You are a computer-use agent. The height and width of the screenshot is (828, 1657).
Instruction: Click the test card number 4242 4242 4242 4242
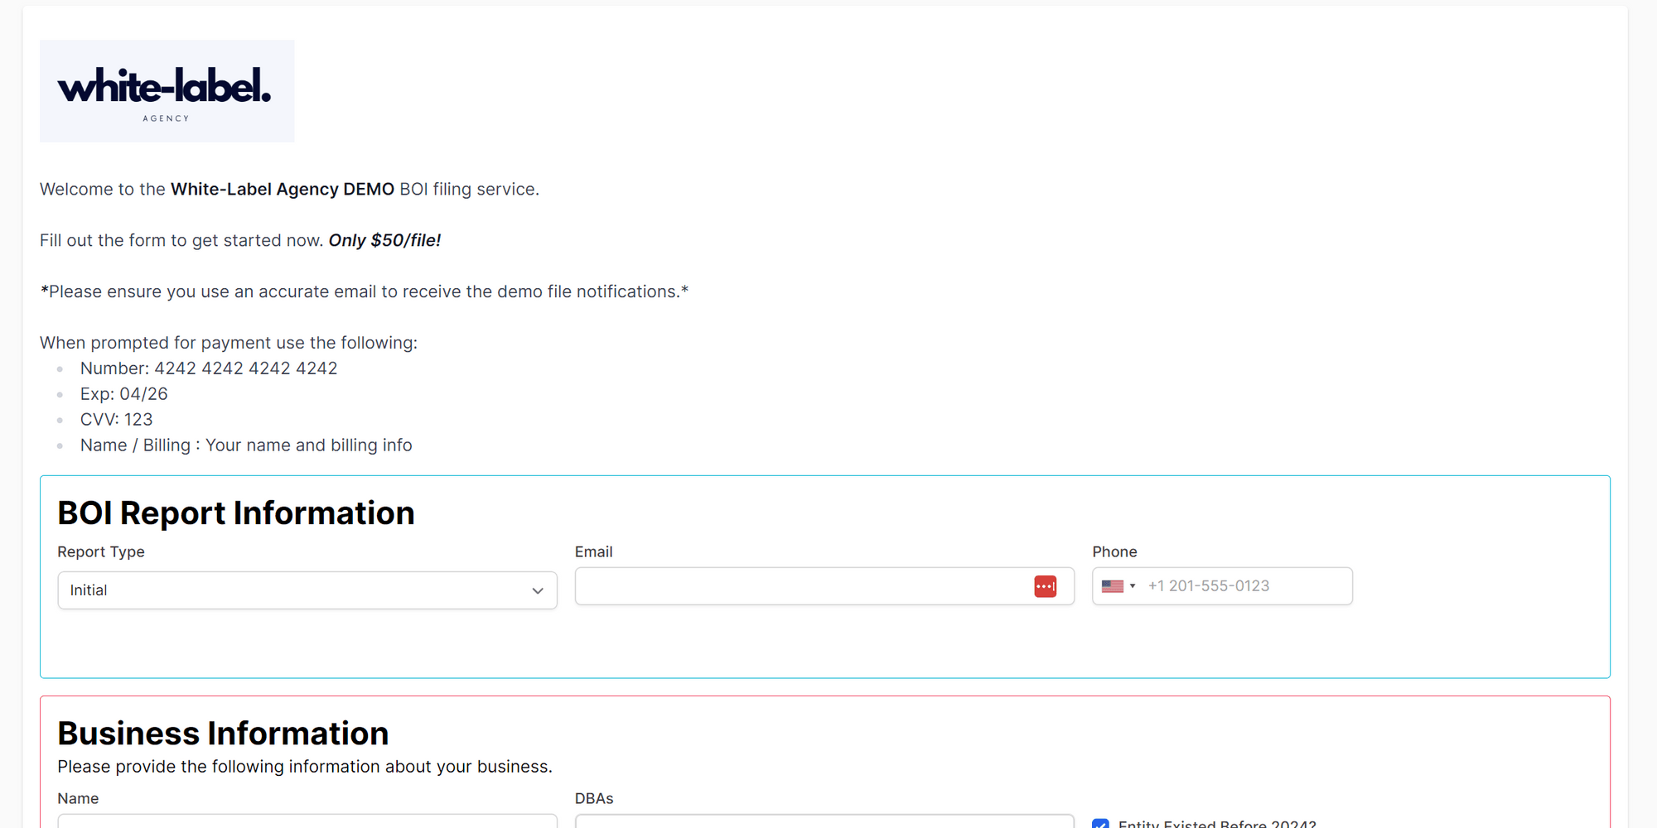(246, 368)
